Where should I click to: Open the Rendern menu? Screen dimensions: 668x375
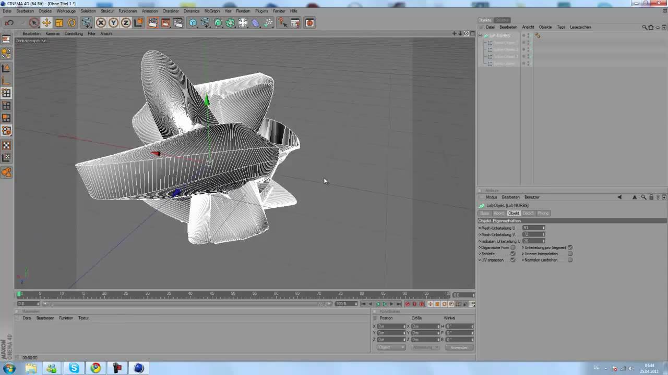(243, 11)
